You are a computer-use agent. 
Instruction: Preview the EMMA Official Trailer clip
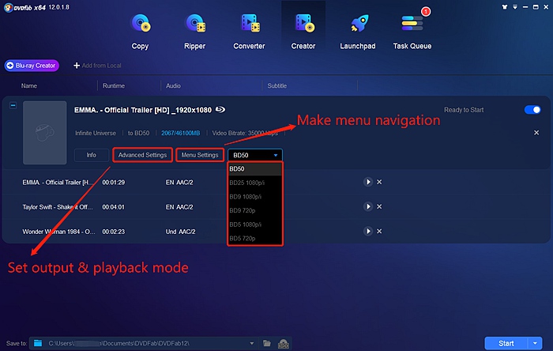click(x=367, y=182)
